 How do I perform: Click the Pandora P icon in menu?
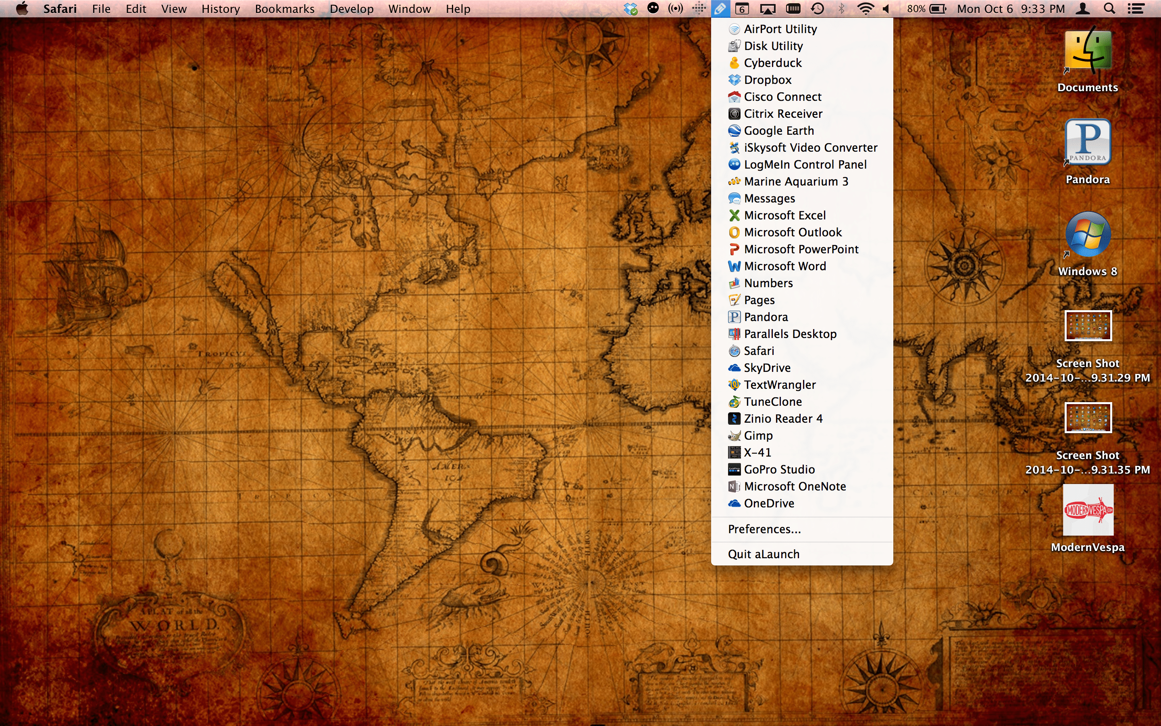(734, 317)
